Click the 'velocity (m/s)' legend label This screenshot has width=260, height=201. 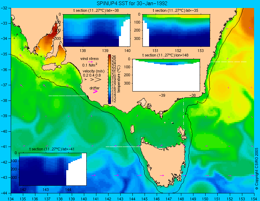[94, 71]
